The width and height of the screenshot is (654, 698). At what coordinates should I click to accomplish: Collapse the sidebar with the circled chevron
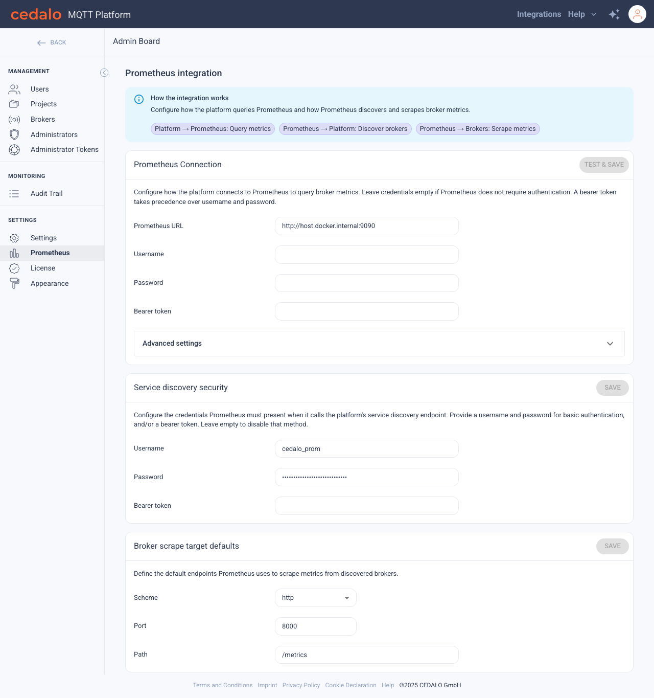(x=104, y=73)
